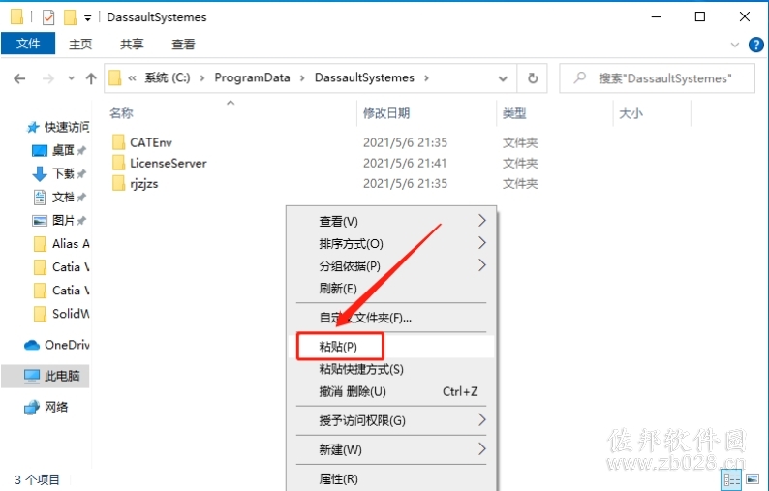Choose 刷新(E) in context menu

point(391,288)
